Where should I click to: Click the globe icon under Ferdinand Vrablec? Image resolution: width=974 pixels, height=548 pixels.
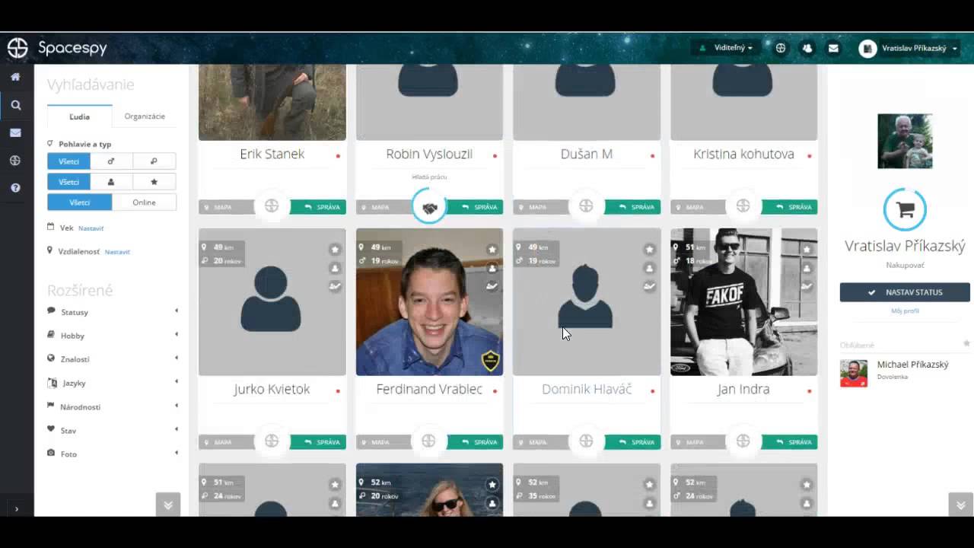click(x=429, y=441)
